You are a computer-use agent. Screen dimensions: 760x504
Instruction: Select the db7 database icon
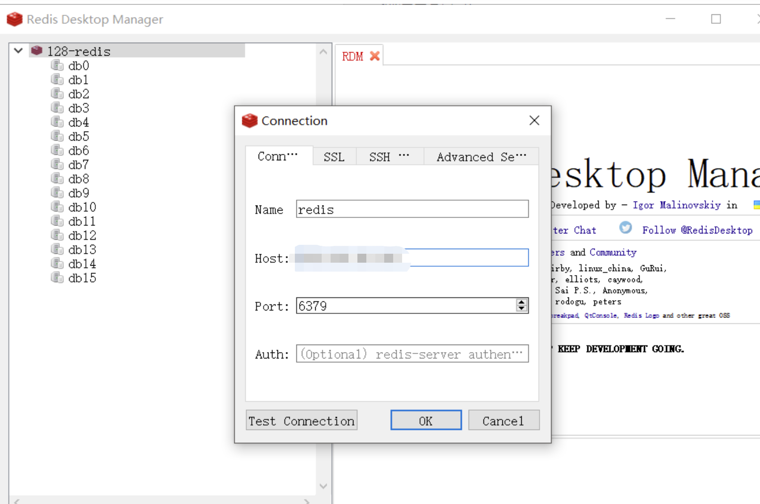click(x=57, y=164)
